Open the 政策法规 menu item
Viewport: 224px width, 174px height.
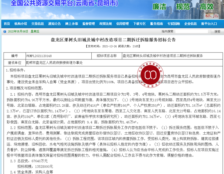click(x=106, y=24)
